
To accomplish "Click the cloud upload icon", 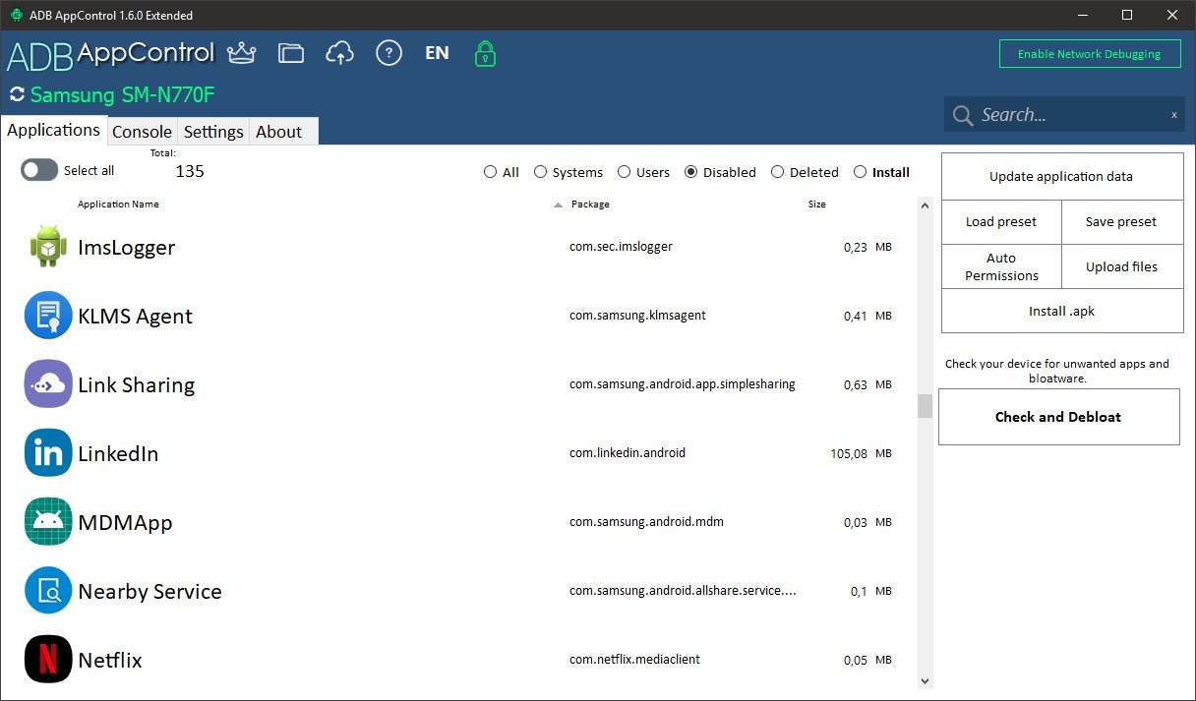I will [339, 53].
